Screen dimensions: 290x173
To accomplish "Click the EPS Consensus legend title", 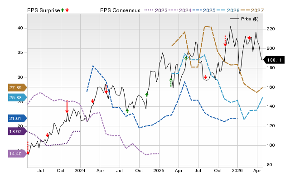I will pos(120,10).
